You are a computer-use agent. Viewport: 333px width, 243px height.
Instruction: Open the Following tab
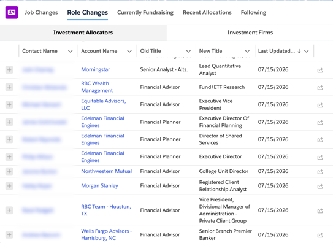point(253,12)
